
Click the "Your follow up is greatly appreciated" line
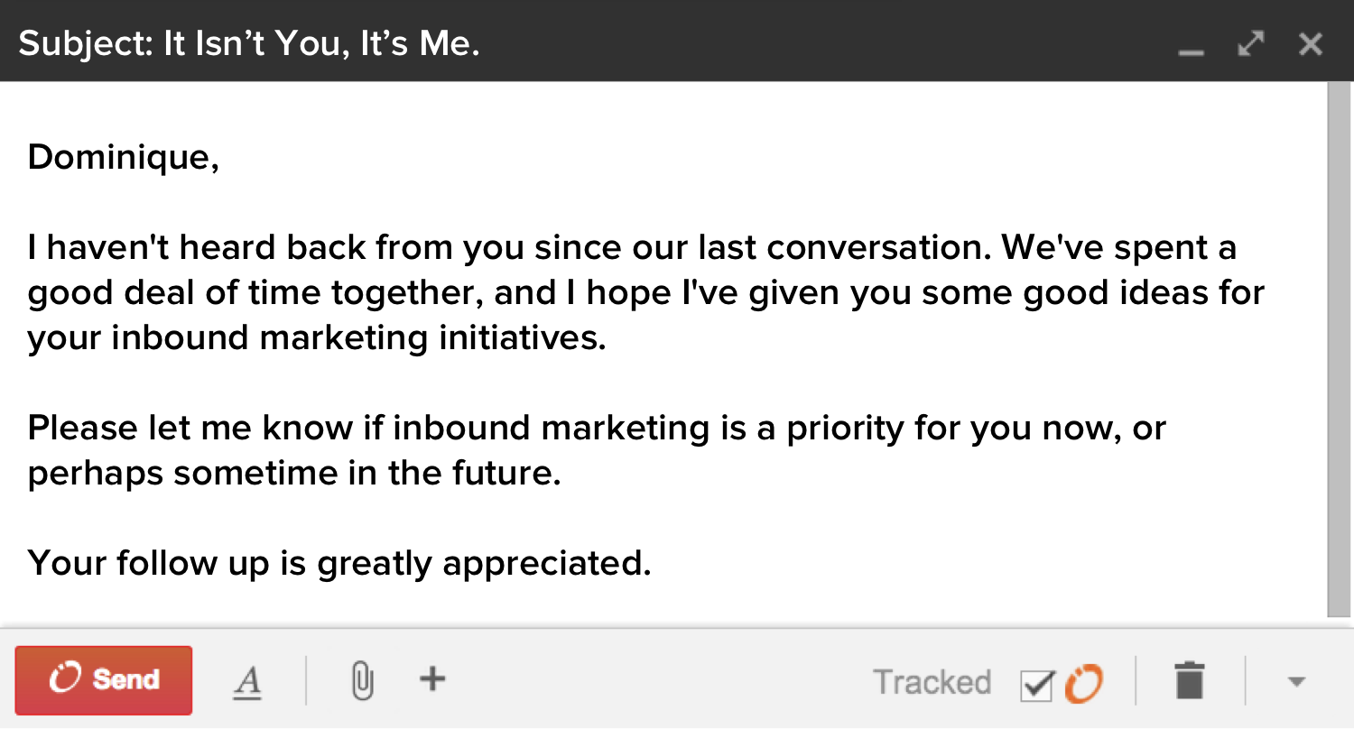click(x=339, y=563)
